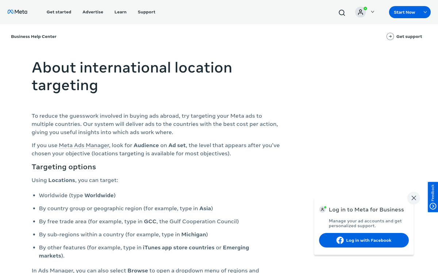Open the search magnifier icon
Viewport: 438px width, 273px height.
[342, 12]
